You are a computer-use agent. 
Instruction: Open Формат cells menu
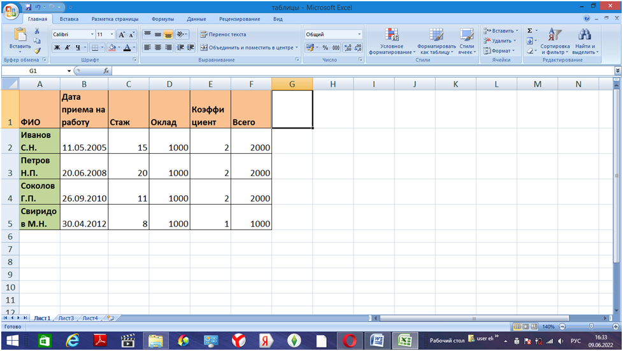point(499,51)
